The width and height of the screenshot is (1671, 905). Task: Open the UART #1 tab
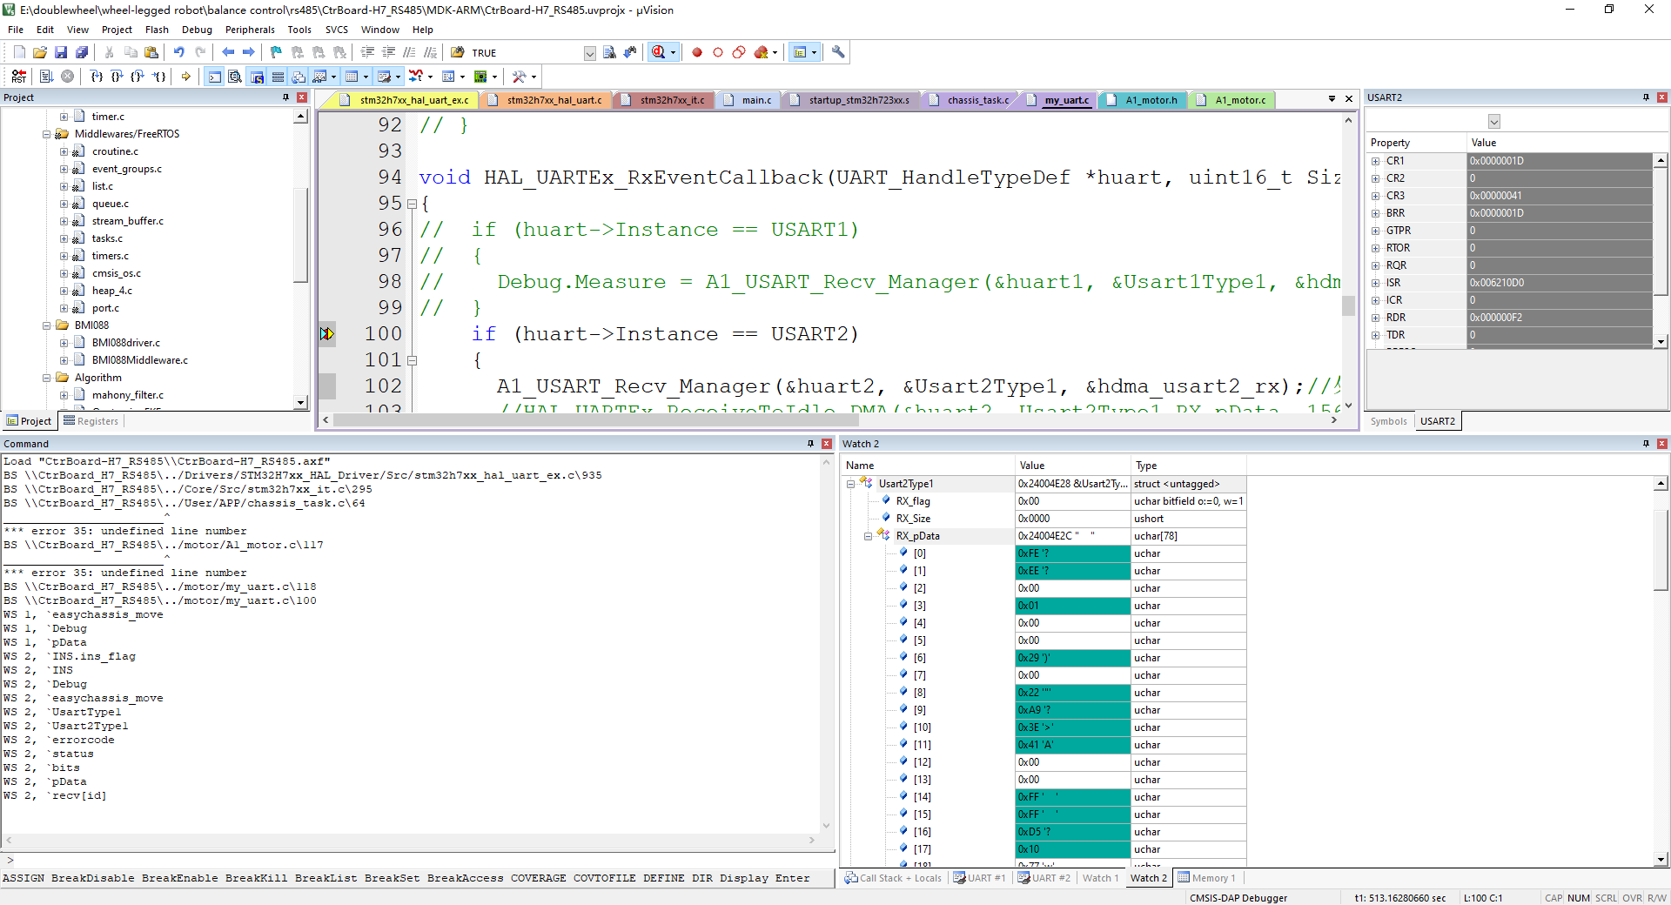tap(980, 878)
